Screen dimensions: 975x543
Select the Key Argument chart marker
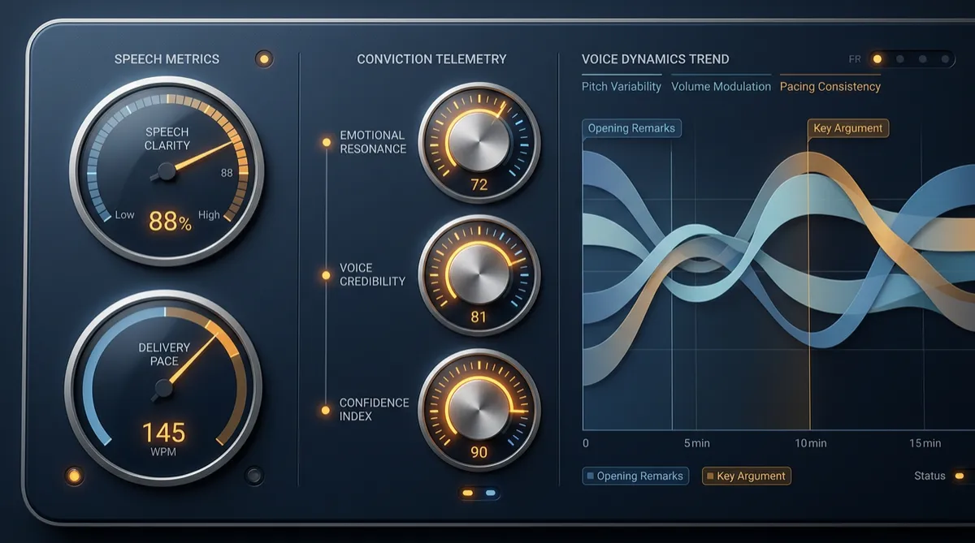[x=848, y=128]
